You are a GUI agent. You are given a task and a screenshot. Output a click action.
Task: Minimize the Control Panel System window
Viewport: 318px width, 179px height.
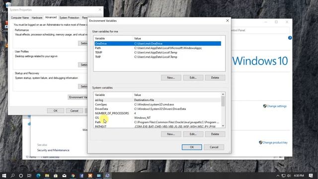point(266,22)
